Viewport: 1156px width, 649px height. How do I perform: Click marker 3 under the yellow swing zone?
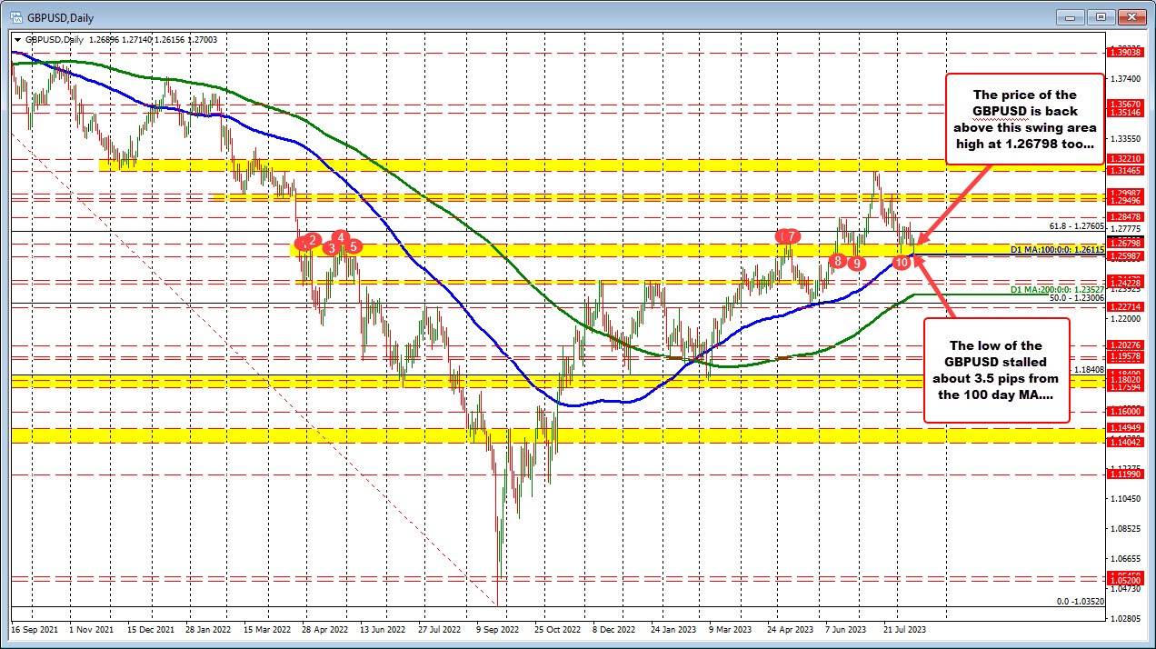pos(330,248)
